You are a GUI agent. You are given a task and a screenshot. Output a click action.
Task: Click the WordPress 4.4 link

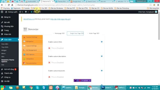[x=29, y=19]
